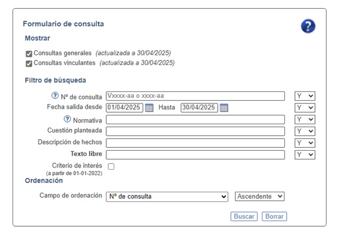
Task: Focus the Cuestión planteada text field
Action: click(195, 131)
